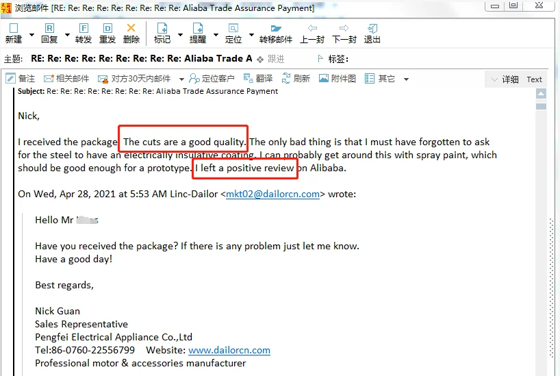Click the 跟进 follow-up flag

[270, 59]
